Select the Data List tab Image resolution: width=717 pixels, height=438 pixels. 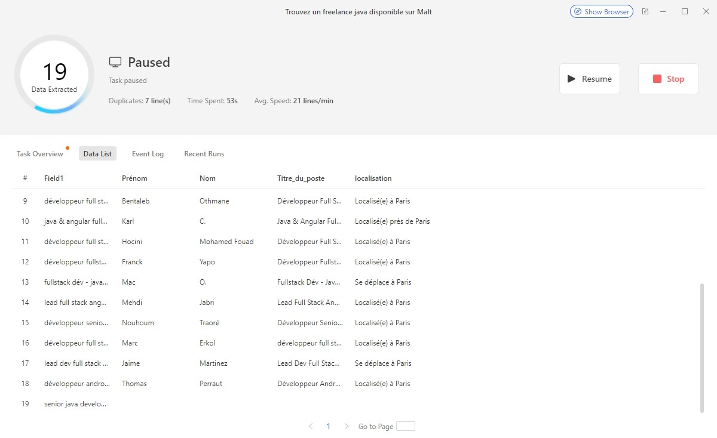point(97,154)
